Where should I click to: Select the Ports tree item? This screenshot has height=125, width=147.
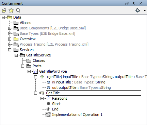[37, 66]
